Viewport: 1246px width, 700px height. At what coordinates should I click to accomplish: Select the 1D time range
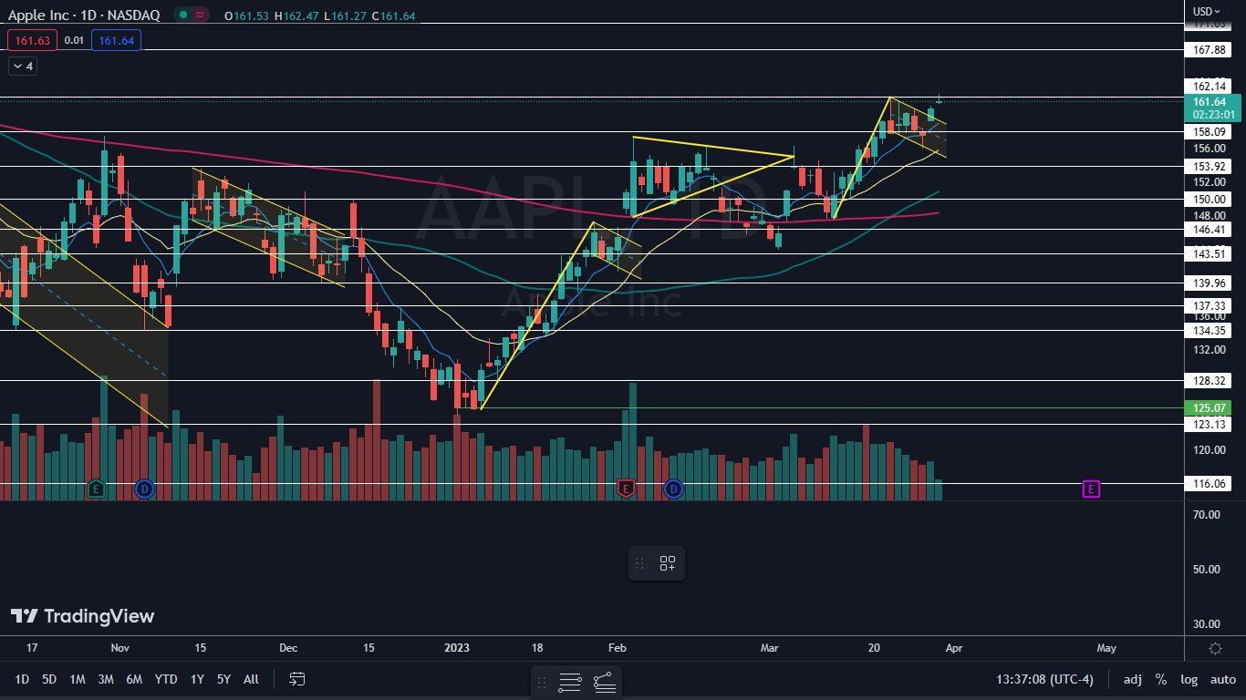click(x=22, y=679)
